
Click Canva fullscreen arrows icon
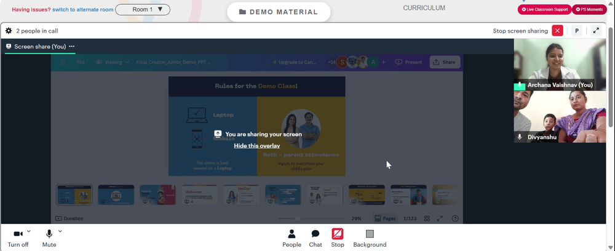[440, 218]
